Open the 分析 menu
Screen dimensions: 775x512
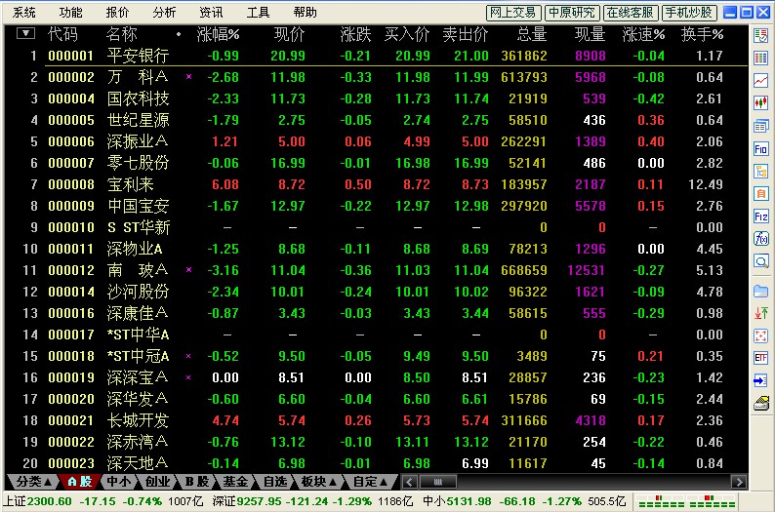click(x=165, y=13)
